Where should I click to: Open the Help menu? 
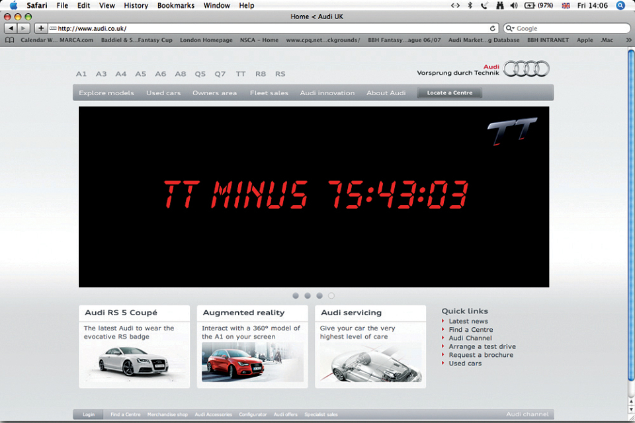tap(246, 5)
